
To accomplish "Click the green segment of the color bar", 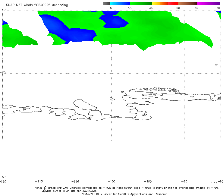I will coord(141,4).
